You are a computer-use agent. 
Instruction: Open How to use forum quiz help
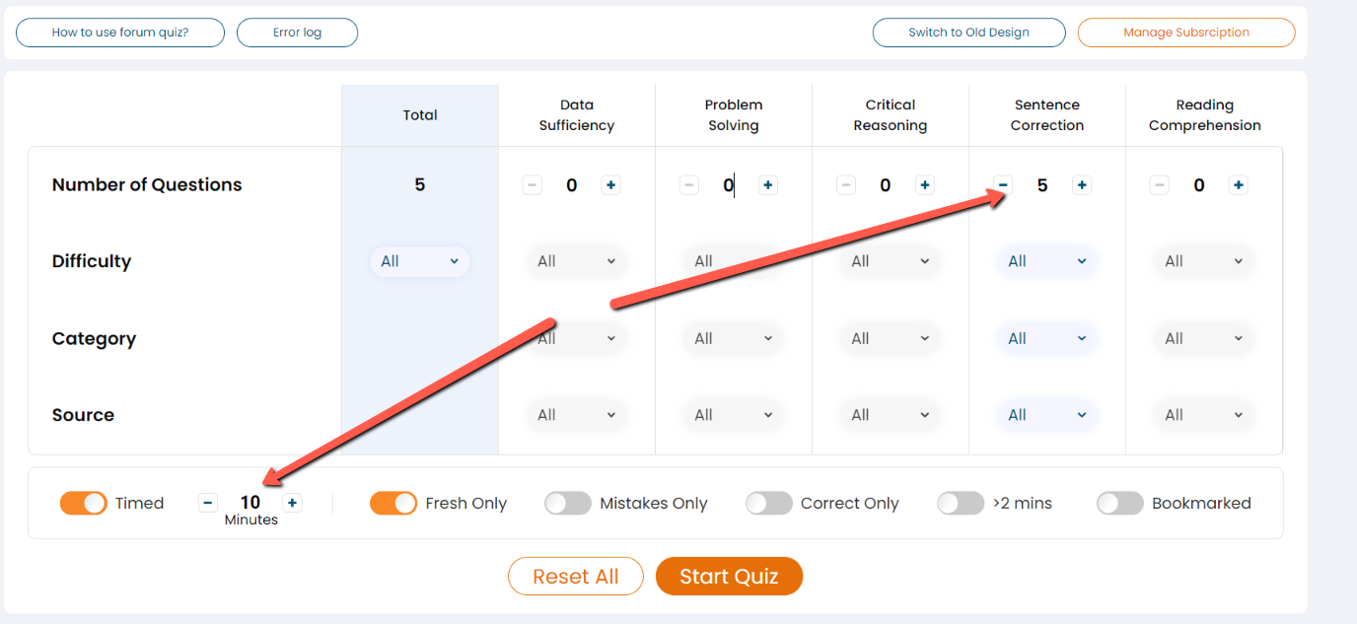(120, 33)
